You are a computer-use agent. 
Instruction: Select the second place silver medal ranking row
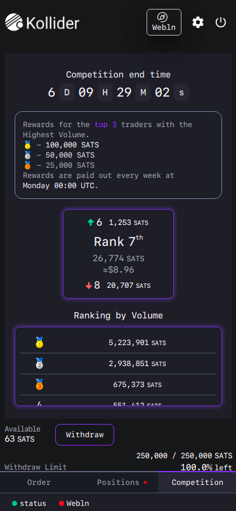[118, 364]
